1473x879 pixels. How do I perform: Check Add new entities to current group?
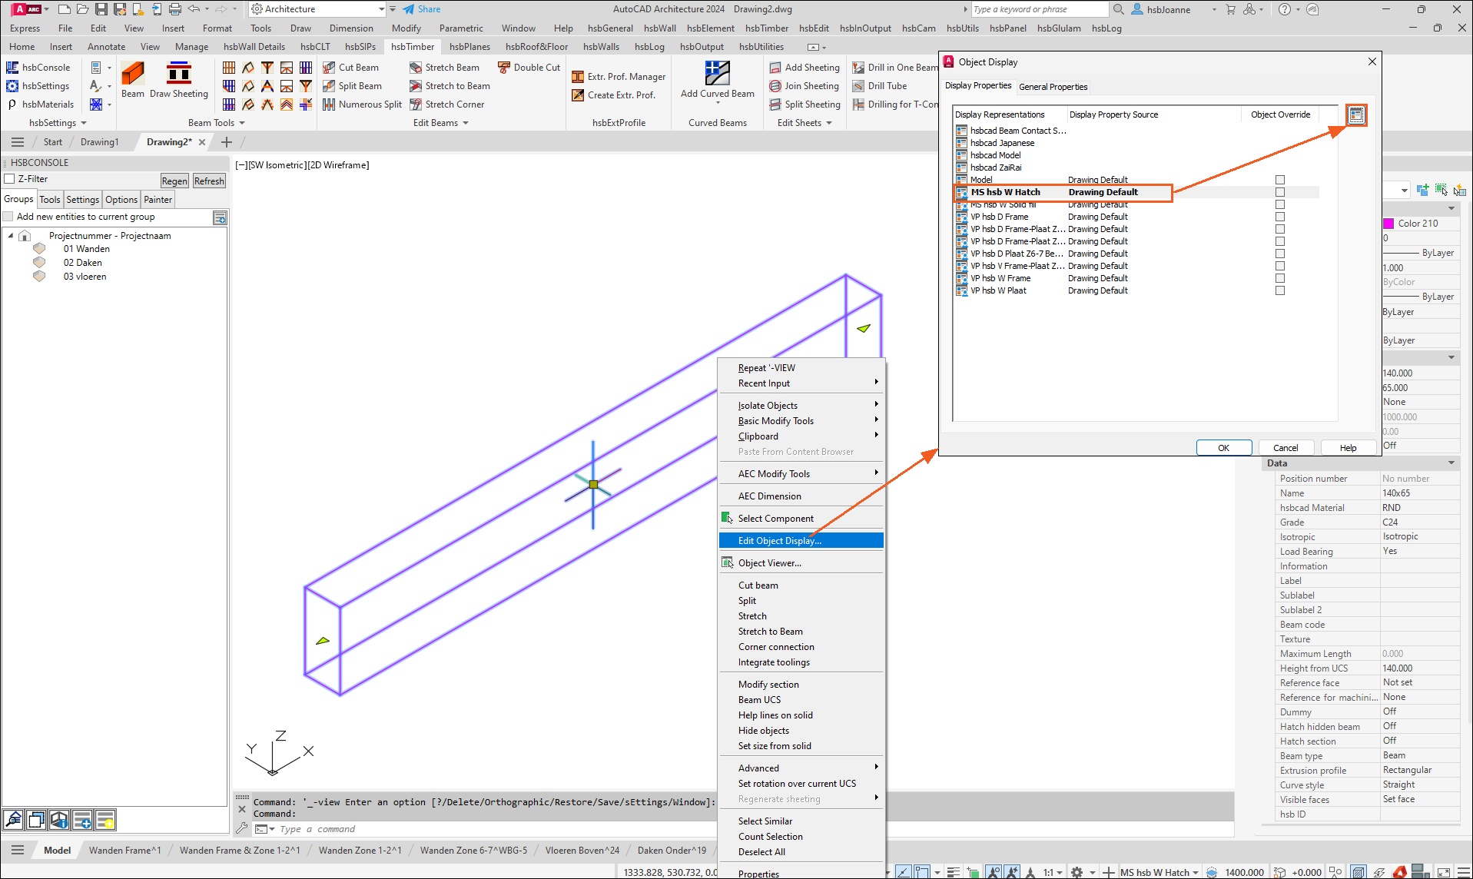8,217
